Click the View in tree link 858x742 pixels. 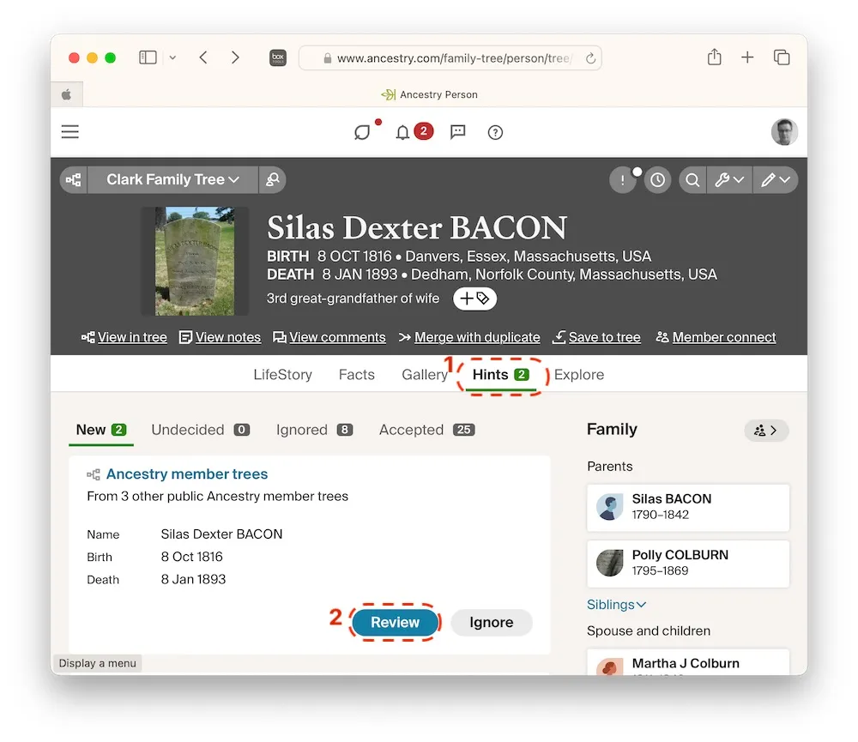124,337
